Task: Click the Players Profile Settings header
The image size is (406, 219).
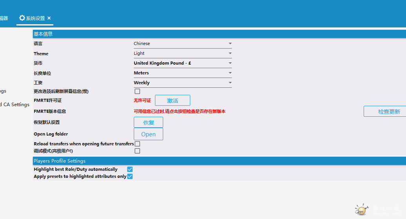Action: pyautogui.click(x=60, y=161)
